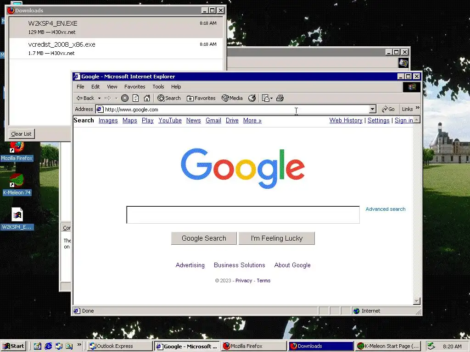This screenshot has width=470, height=352.
Task: Open the Web History link
Action: 346,121
